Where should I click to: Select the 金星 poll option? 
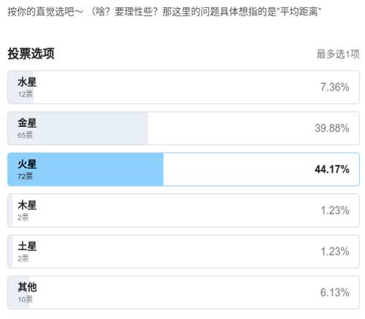pyautogui.click(x=183, y=128)
